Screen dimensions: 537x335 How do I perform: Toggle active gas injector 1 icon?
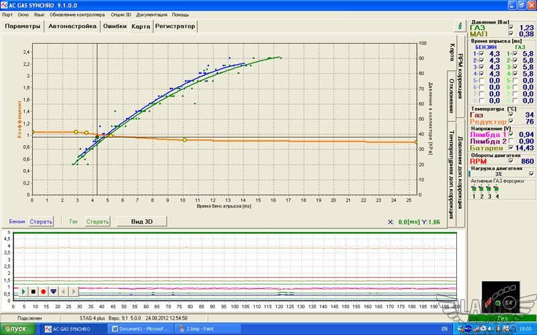click(474, 189)
